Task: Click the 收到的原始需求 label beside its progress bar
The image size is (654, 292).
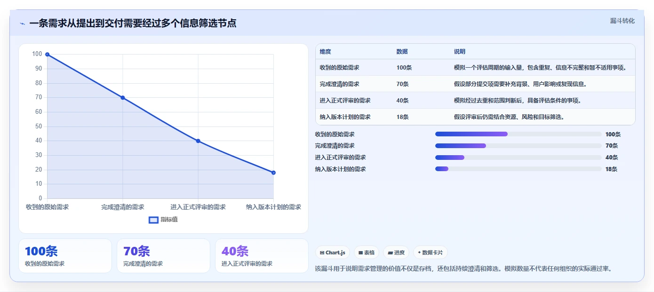Action: 335,134
